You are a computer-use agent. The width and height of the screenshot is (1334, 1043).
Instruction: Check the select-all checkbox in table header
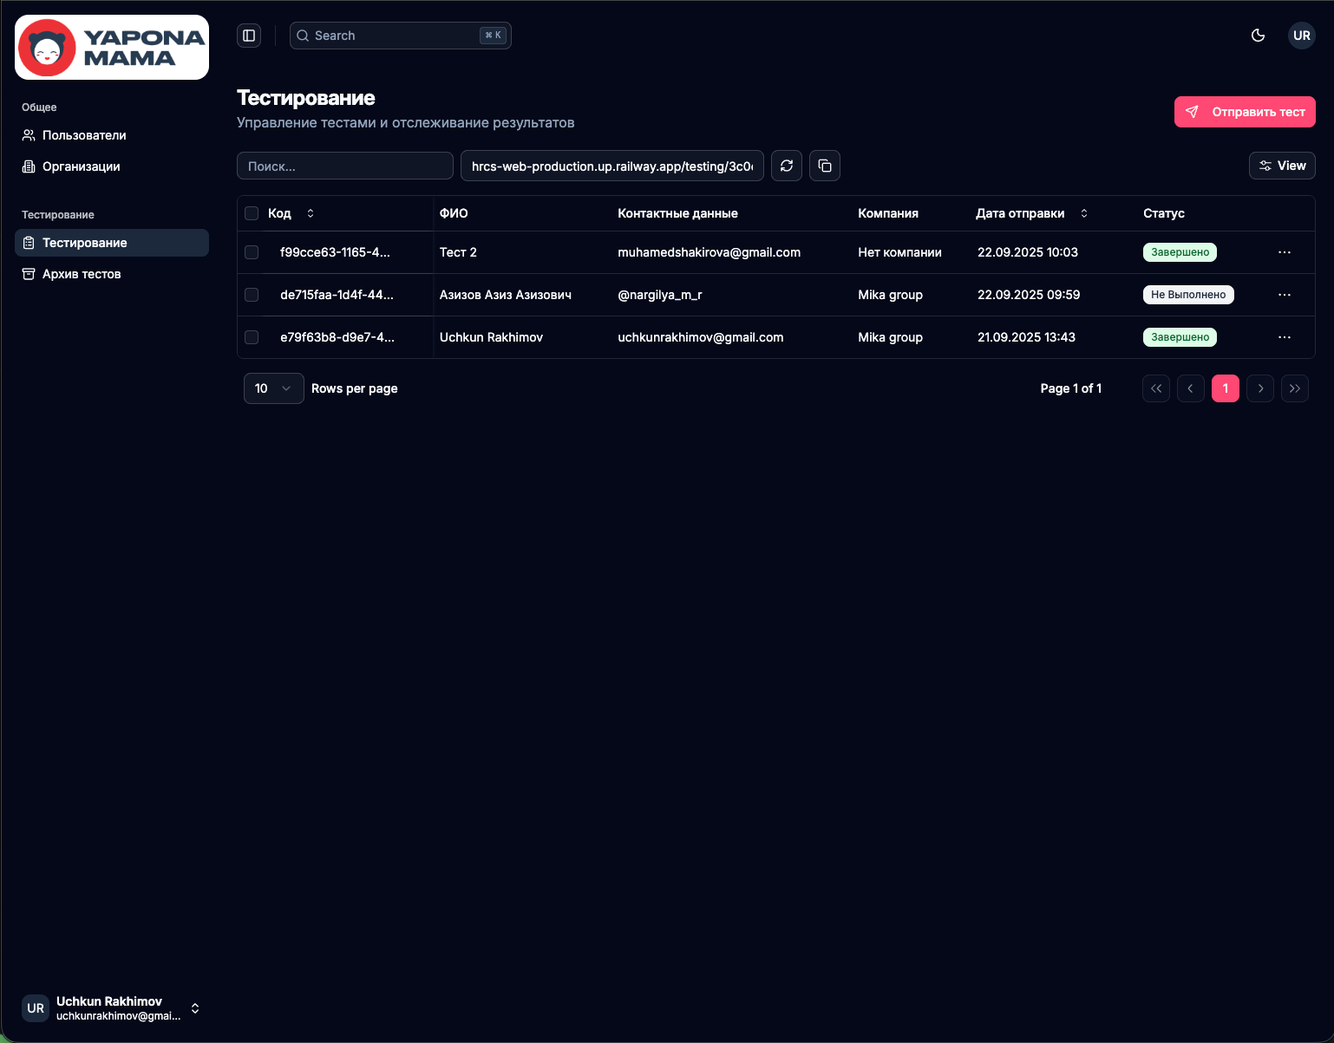252,213
